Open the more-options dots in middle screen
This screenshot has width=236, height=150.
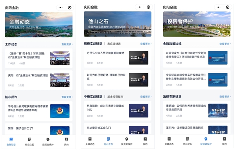pyautogui.click(x=139, y=7)
